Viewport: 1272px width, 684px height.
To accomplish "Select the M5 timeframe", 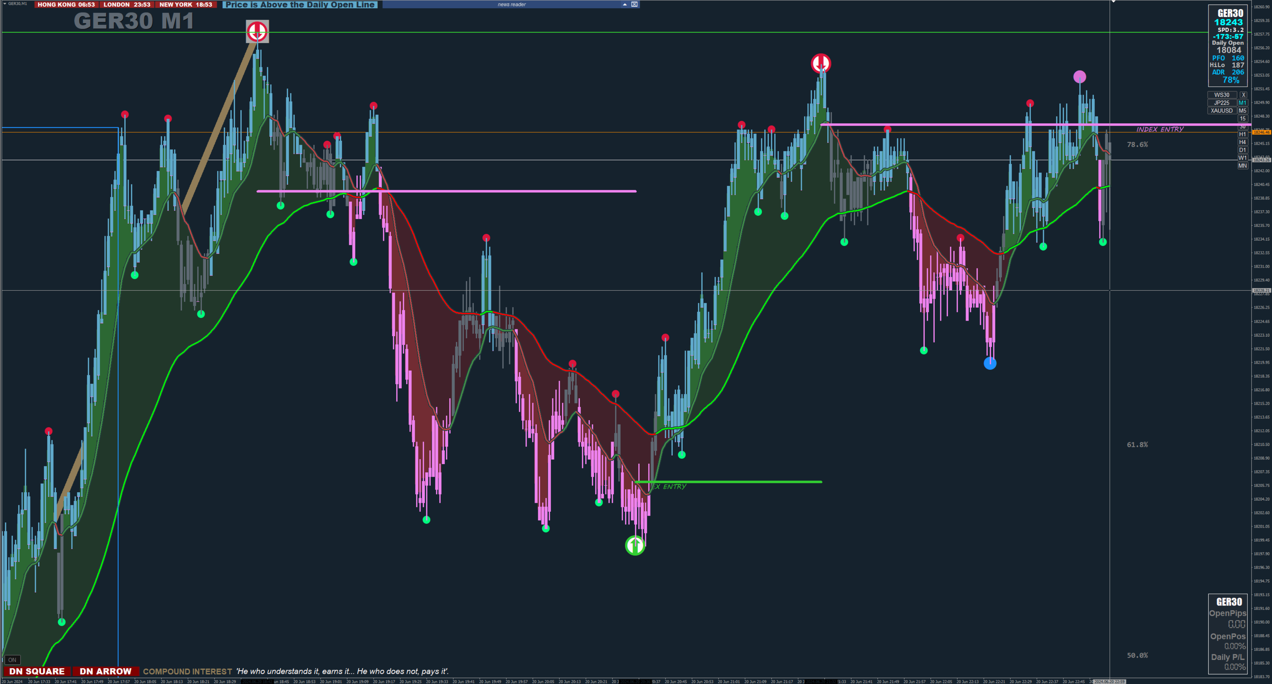I will coord(1242,111).
